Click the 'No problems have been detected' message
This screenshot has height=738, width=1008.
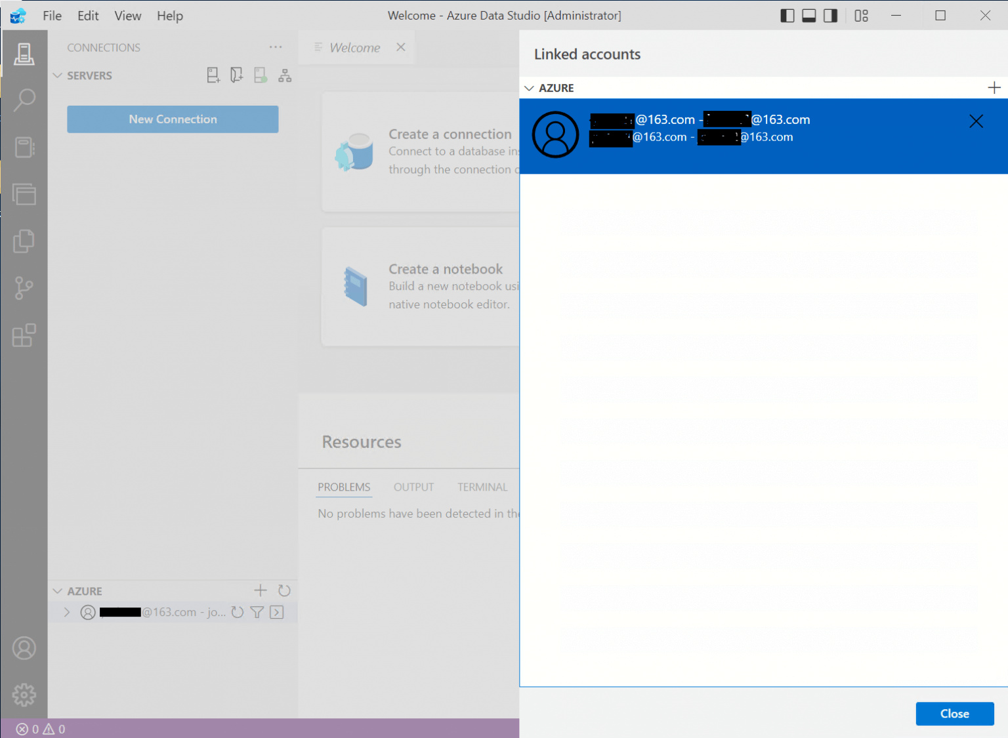pyautogui.click(x=418, y=514)
